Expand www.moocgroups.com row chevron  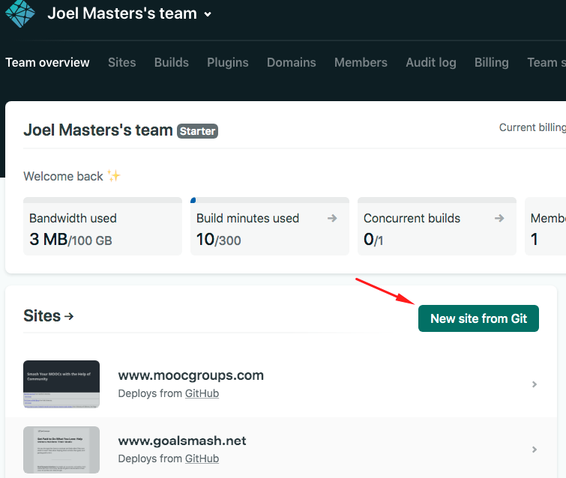535,384
